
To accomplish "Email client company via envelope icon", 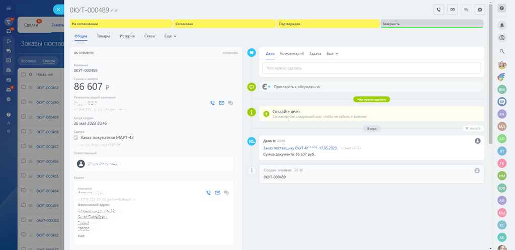I will 217,193.
